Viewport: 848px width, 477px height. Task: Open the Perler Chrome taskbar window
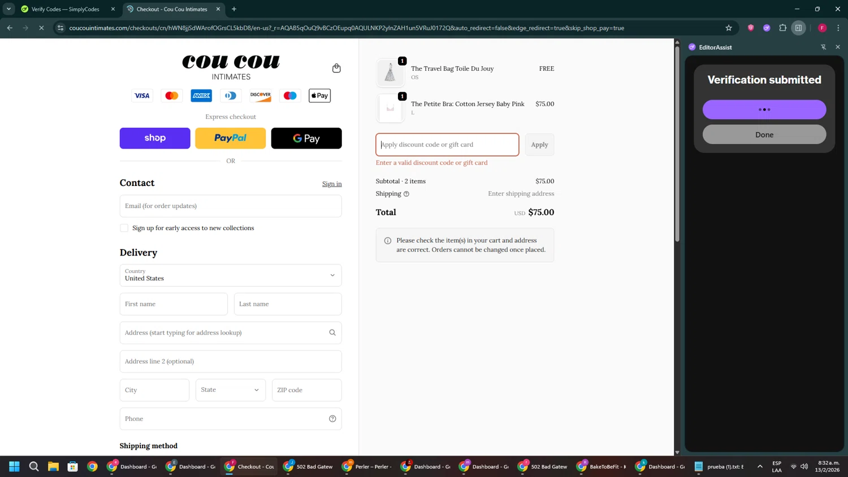coord(367,466)
